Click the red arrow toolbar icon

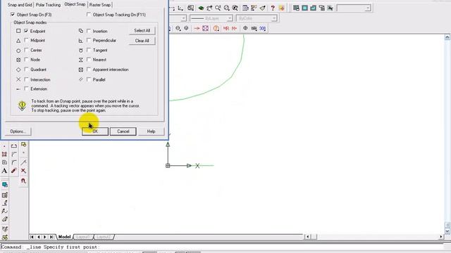[197, 28]
